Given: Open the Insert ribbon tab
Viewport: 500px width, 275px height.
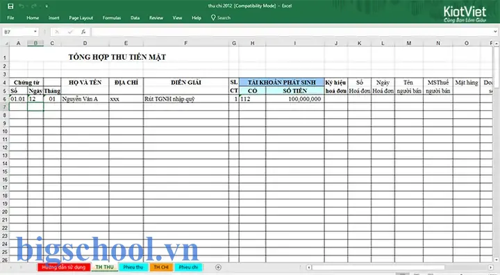Looking at the screenshot, I should click(x=54, y=18).
